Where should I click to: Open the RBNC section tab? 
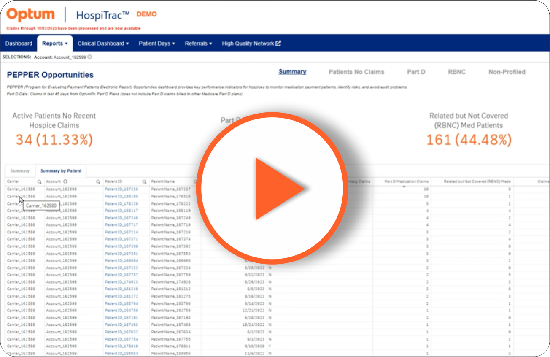point(457,72)
